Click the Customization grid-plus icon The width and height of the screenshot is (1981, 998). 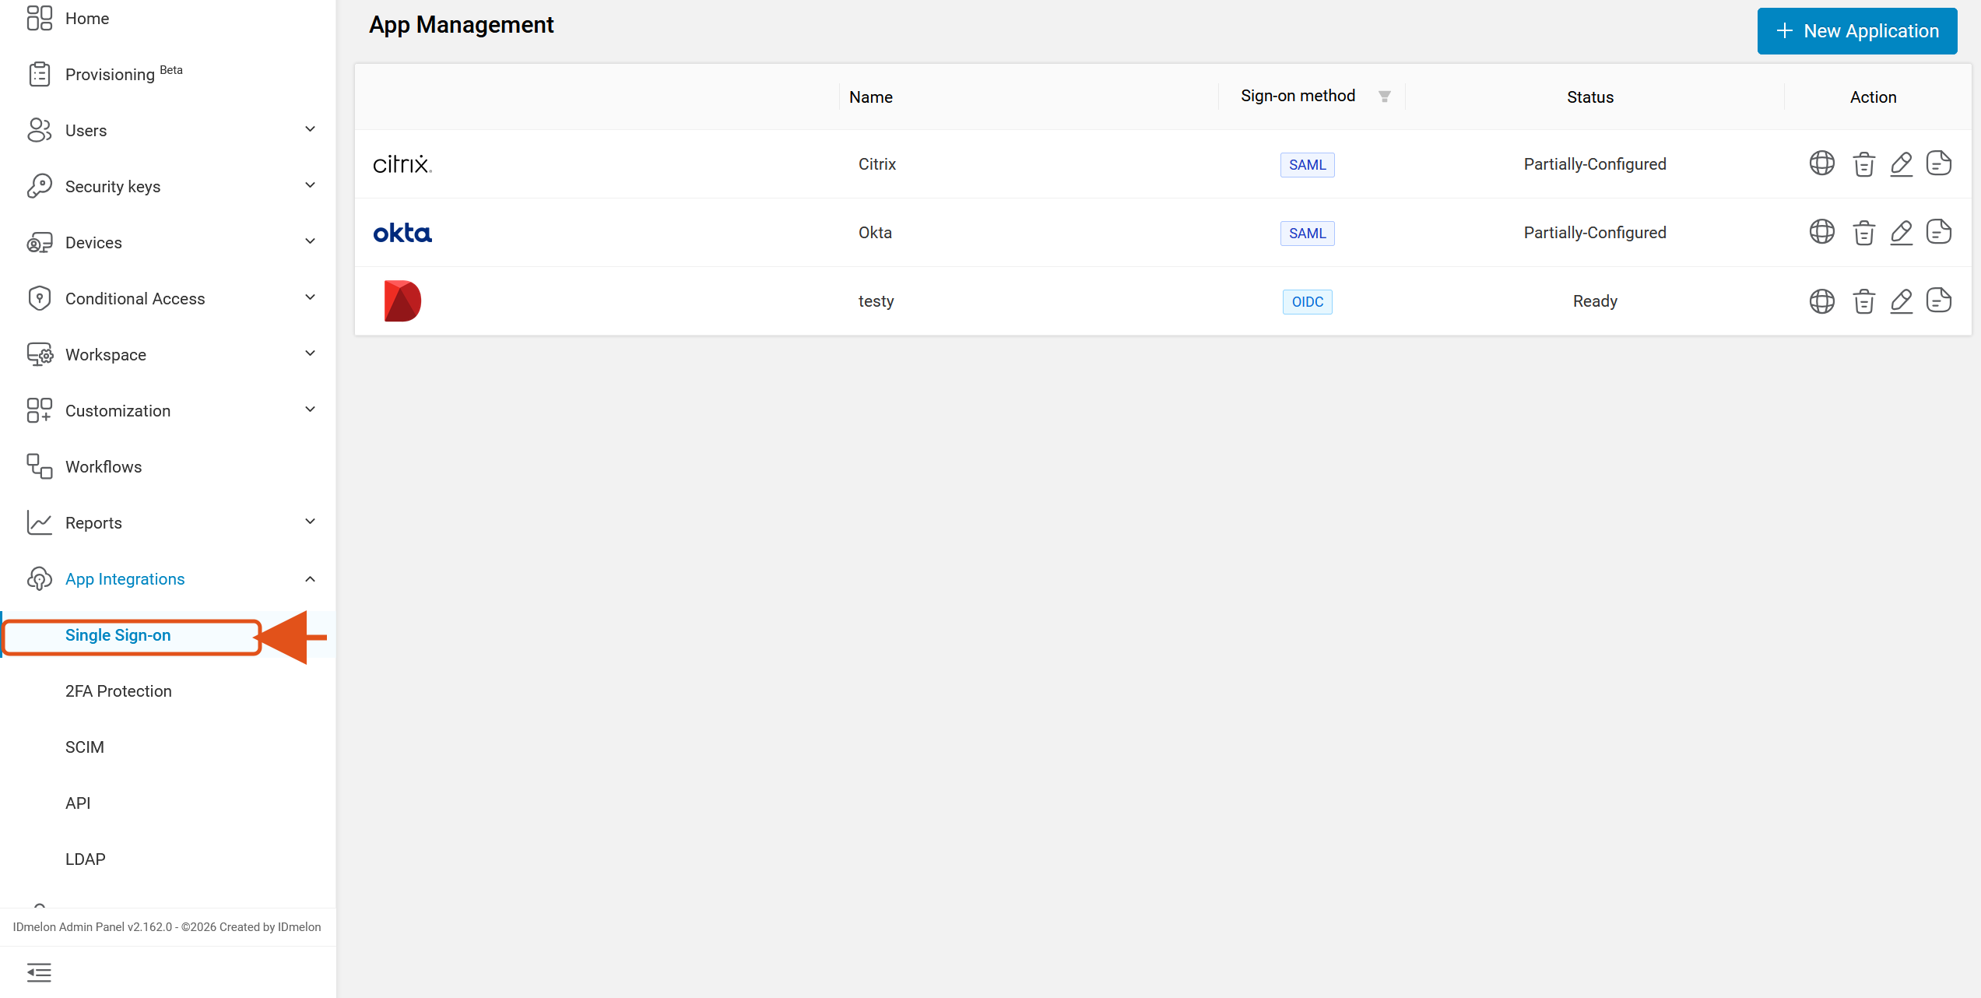[x=39, y=411]
